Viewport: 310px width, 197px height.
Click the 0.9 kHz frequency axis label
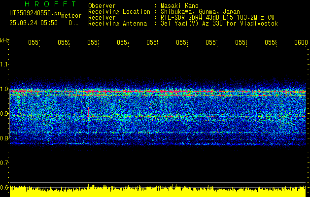[4, 113]
